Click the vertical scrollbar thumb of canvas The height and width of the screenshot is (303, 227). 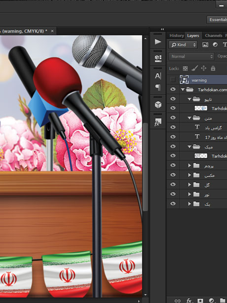(x=146, y=166)
